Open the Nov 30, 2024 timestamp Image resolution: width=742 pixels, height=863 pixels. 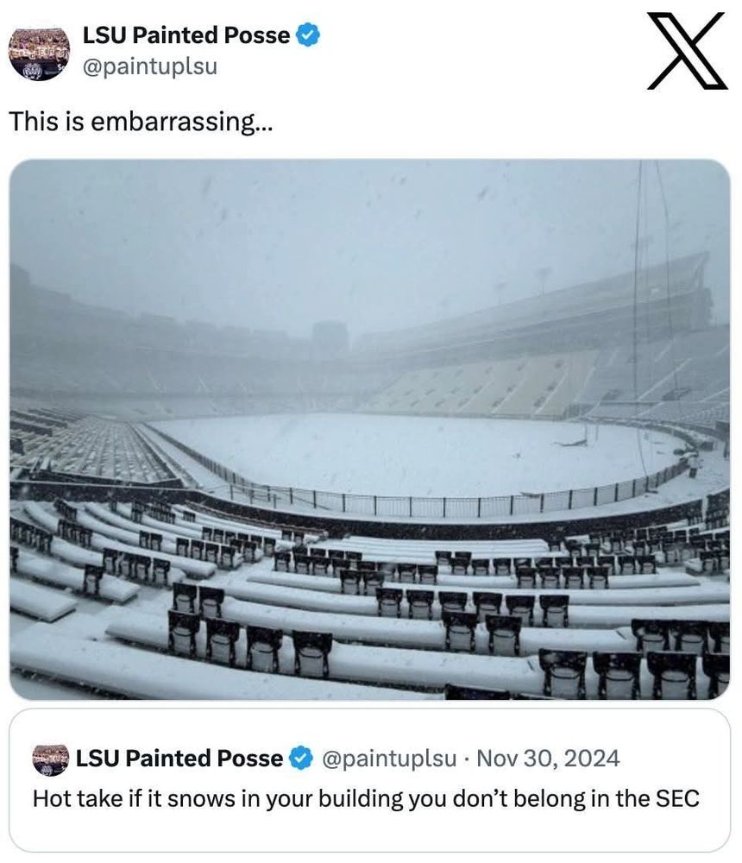click(548, 759)
